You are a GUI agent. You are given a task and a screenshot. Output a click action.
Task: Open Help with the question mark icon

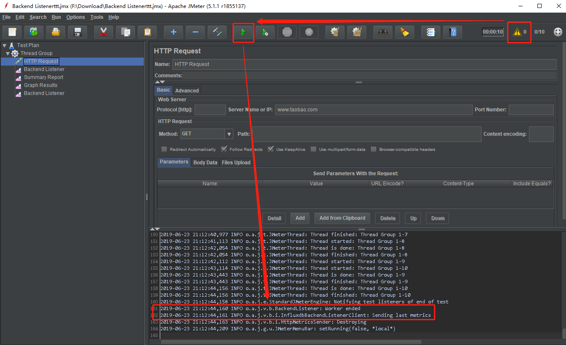click(x=452, y=32)
